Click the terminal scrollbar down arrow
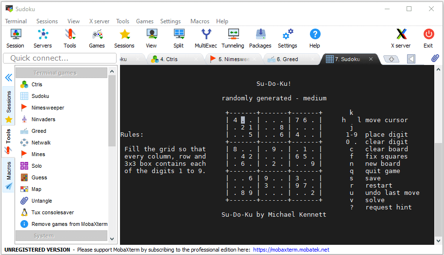Image resolution: width=444 pixels, height=255 pixels. click(x=438, y=241)
